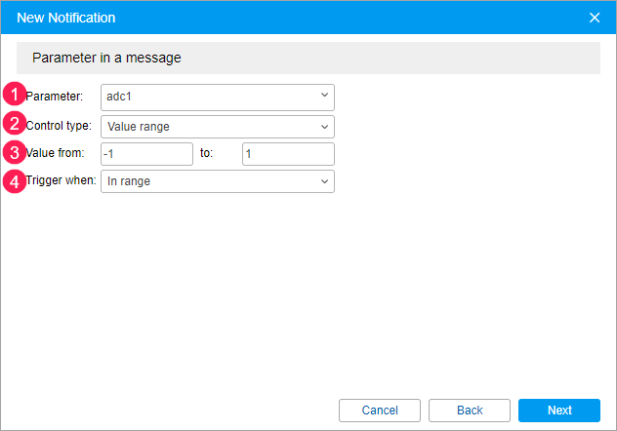Open the Parameter dropdown showing adc1

[217, 97]
